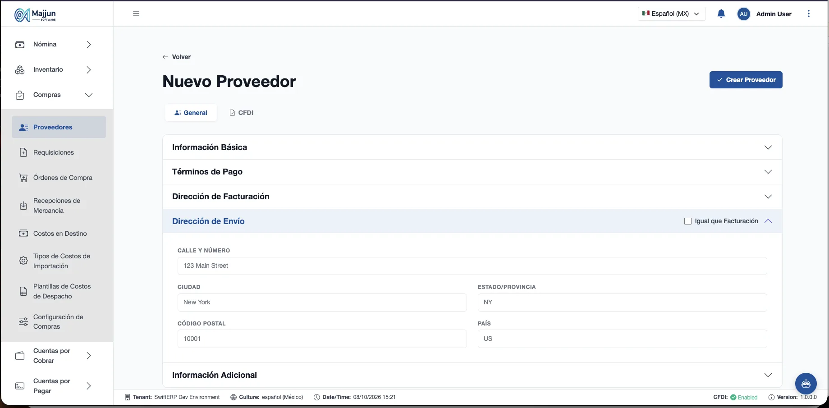Click the Inventario boxes icon
This screenshot has height=408, width=829.
coord(20,70)
